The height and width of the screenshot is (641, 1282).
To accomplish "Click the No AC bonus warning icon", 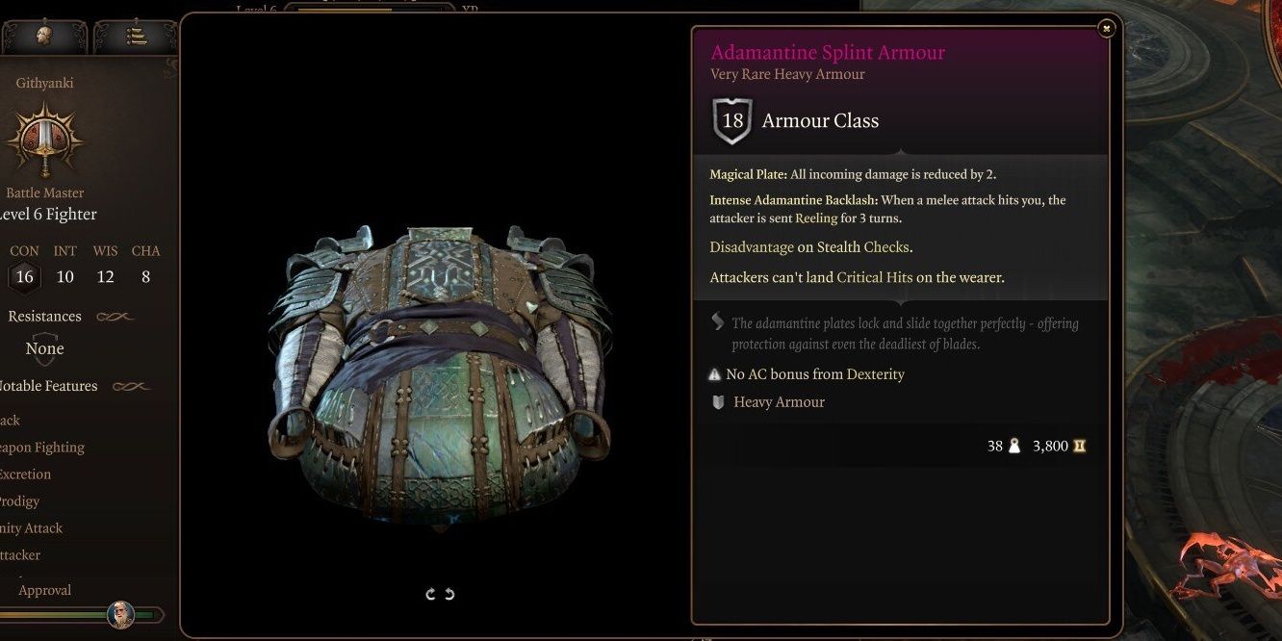I will pos(714,374).
